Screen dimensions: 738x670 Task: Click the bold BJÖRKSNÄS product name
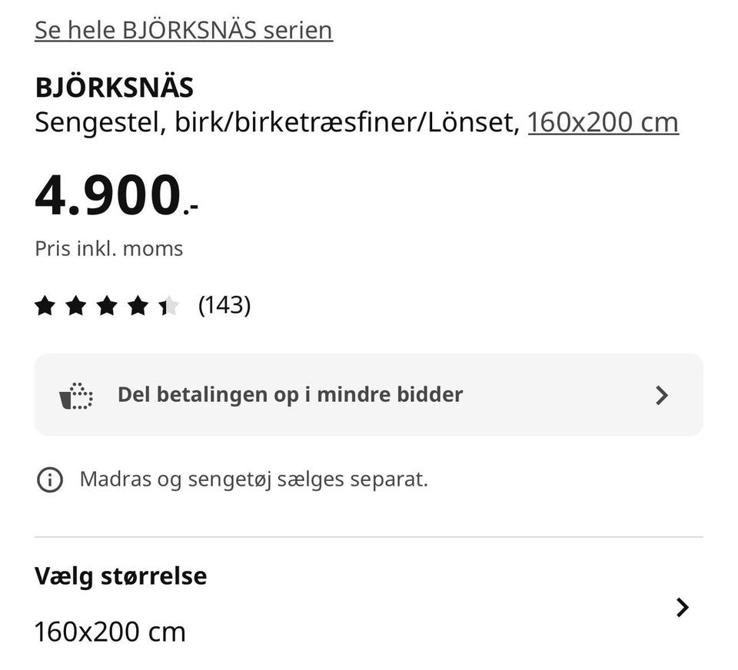pyautogui.click(x=114, y=88)
